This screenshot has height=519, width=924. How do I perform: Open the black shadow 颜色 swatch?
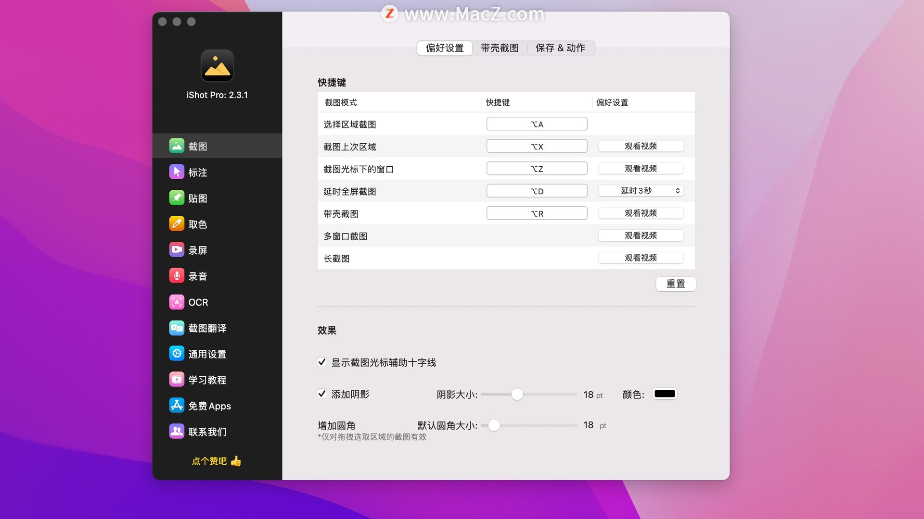coord(665,394)
